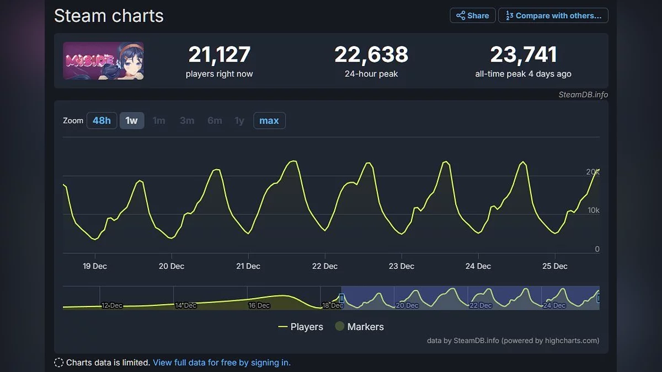Screen dimensions: 662x372
Task: Switch zoom to max
Action: click(x=269, y=120)
